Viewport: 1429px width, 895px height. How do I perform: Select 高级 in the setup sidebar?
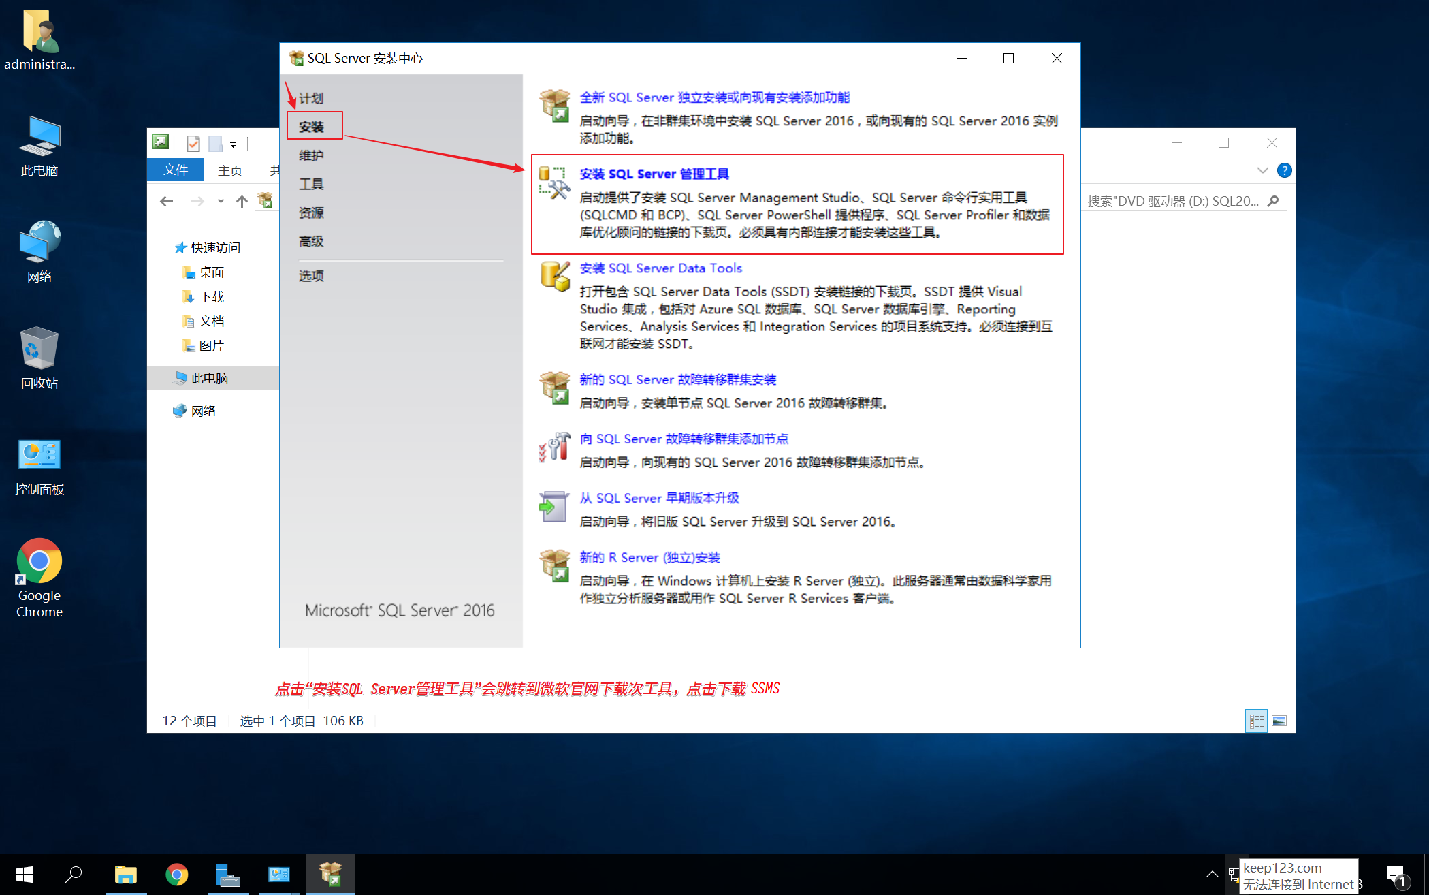(x=311, y=241)
